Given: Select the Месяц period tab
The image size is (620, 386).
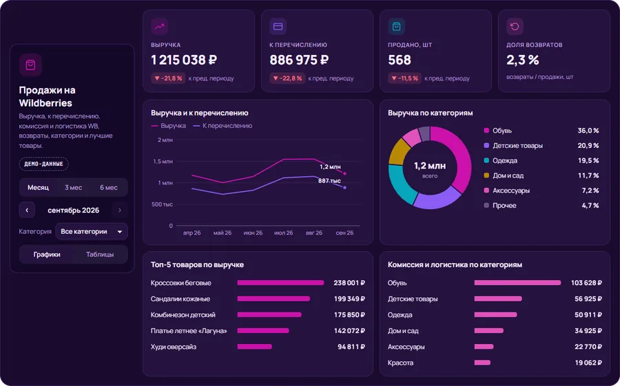Looking at the screenshot, I should click(x=38, y=187).
